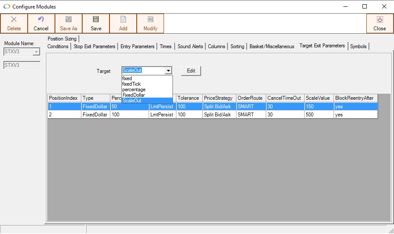The width and height of the screenshot is (394, 234).
Task: Select percentage option in Target list
Action: [134, 90]
